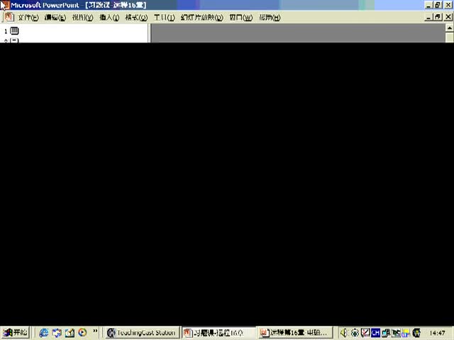This screenshot has width=454, height=340.
Task: Click the PowerPoint title bar application icon
Action: [5, 5]
